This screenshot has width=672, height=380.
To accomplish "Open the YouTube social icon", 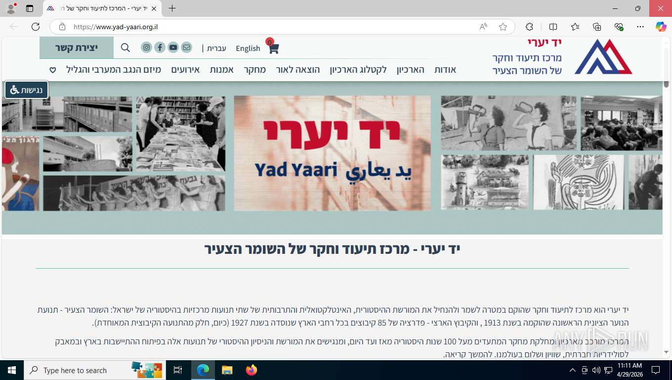I will (173, 47).
